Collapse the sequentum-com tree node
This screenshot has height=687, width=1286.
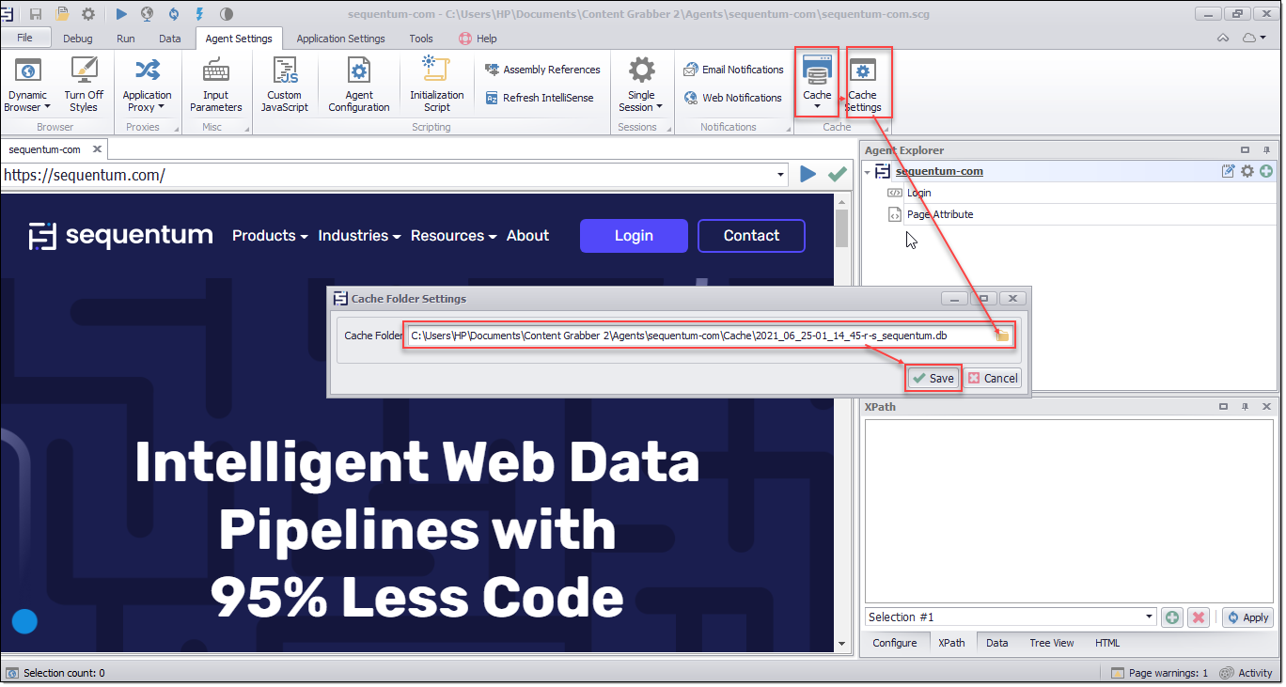[867, 171]
